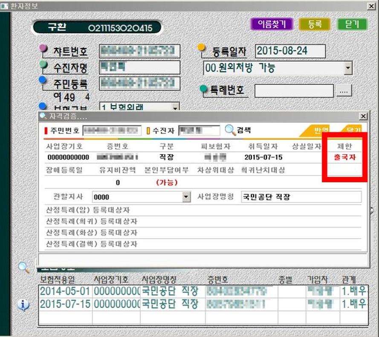The width and height of the screenshot is (379, 337).
Task: Open the 보험구분 dropdown arrow
Action: coord(175,108)
